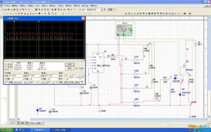Click the Open file toolbar icon
The height and width of the screenshot is (132, 211).
[x=5, y=10]
